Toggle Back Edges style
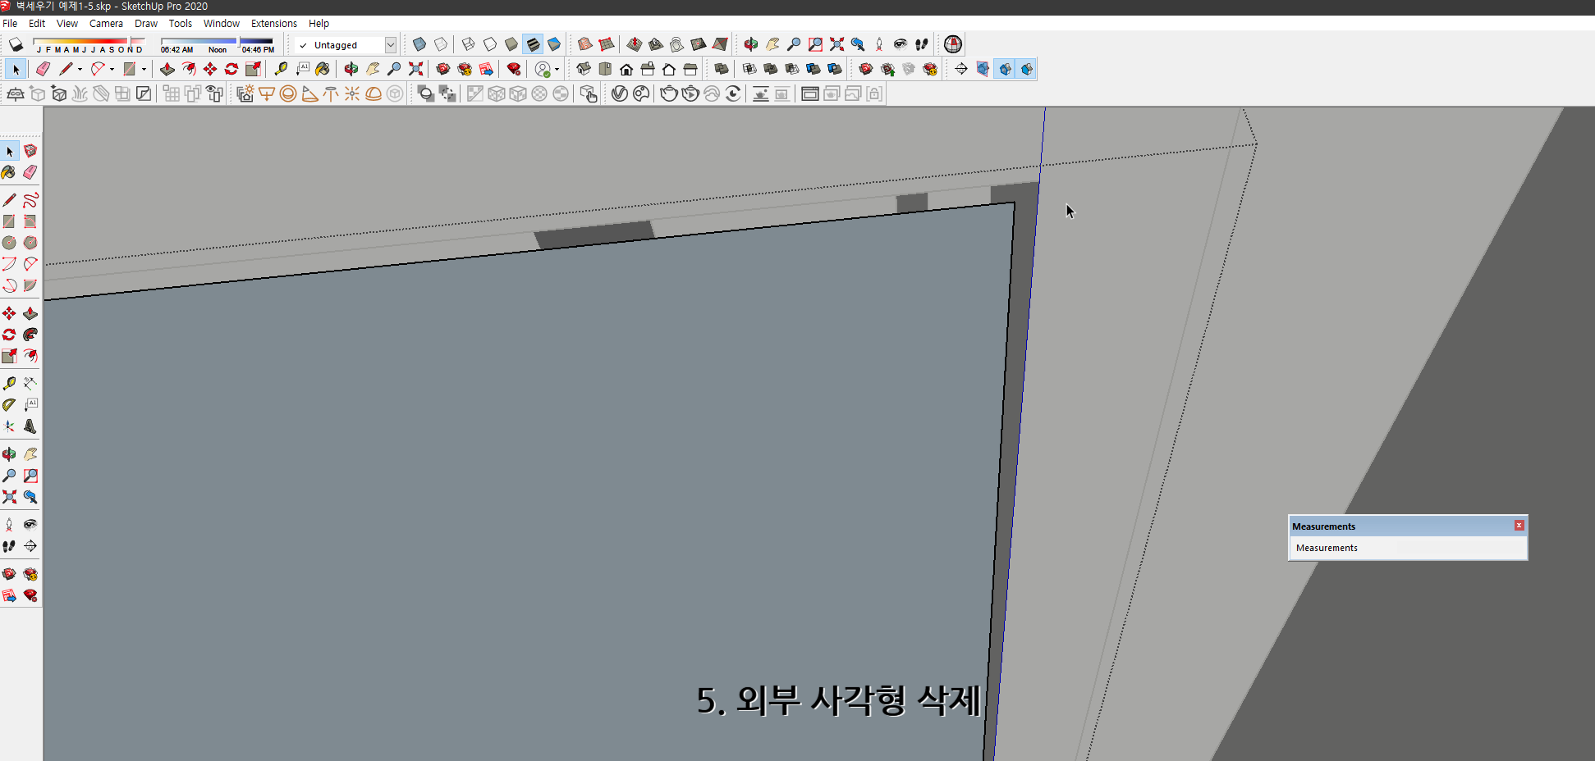The height and width of the screenshot is (761, 1595). coord(441,44)
